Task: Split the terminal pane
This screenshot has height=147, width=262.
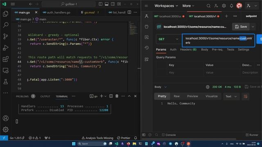Action: [111, 96]
